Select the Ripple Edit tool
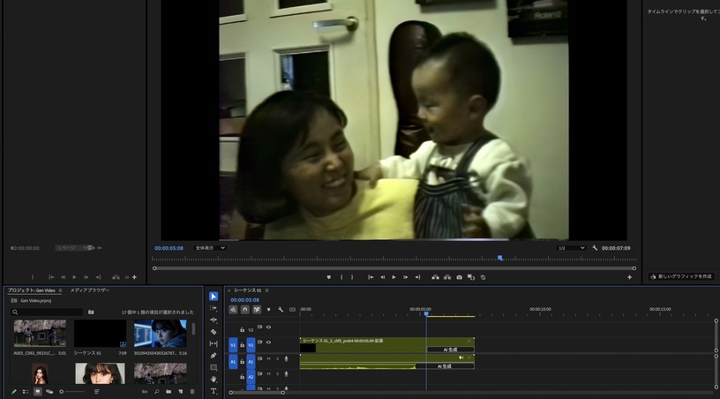The height and width of the screenshot is (399, 720). click(214, 320)
